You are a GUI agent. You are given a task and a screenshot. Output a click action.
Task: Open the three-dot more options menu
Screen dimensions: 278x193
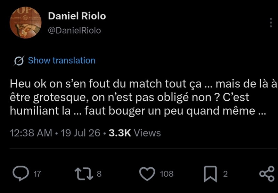pyautogui.click(x=271, y=23)
